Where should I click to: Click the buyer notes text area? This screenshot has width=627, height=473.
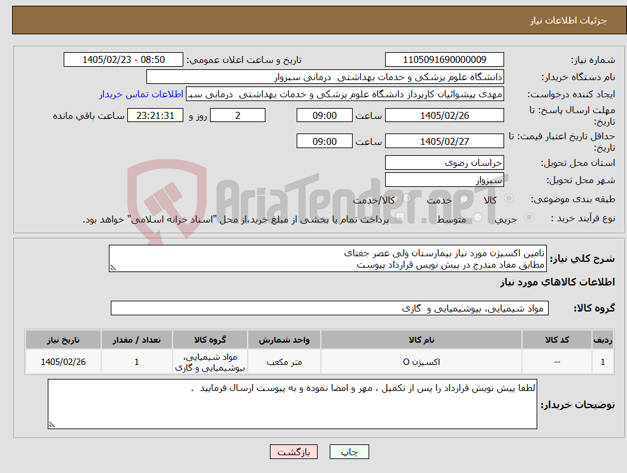[292, 404]
